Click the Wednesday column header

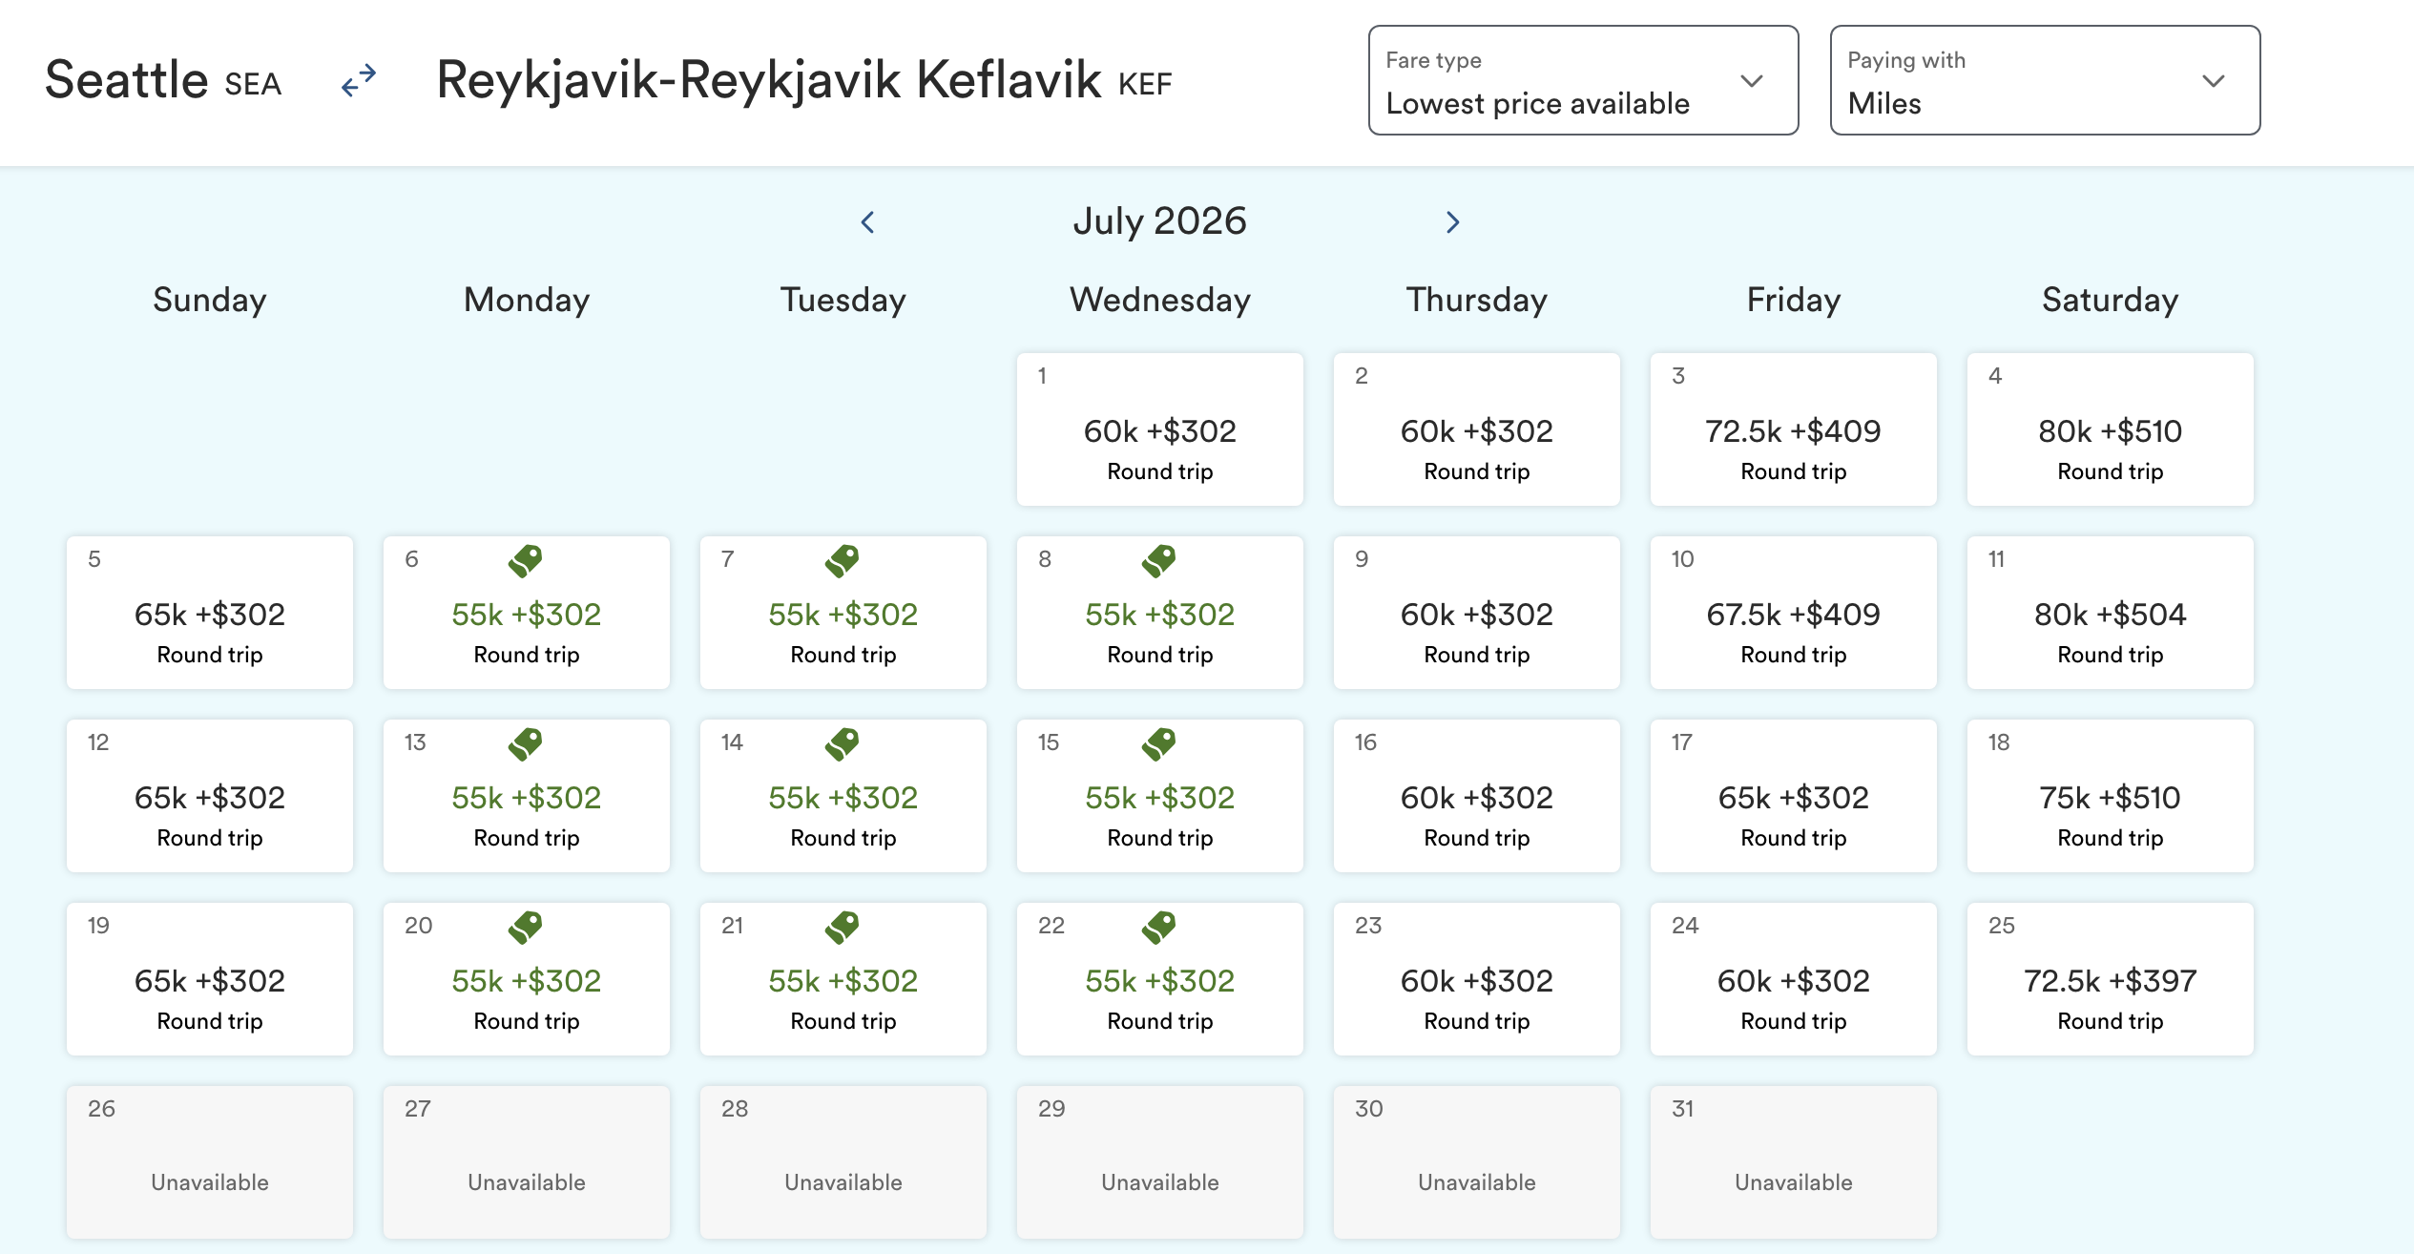(1160, 300)
